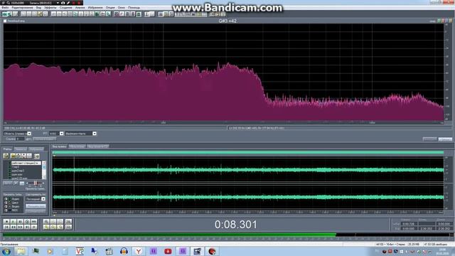Switch to the Эффекты tab in Files panel

pyautogui.click(x=21, y=149)
